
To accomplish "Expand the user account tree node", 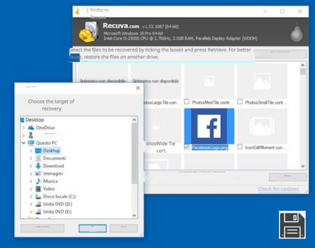I will pyautogui.click(x=24, y=135).
